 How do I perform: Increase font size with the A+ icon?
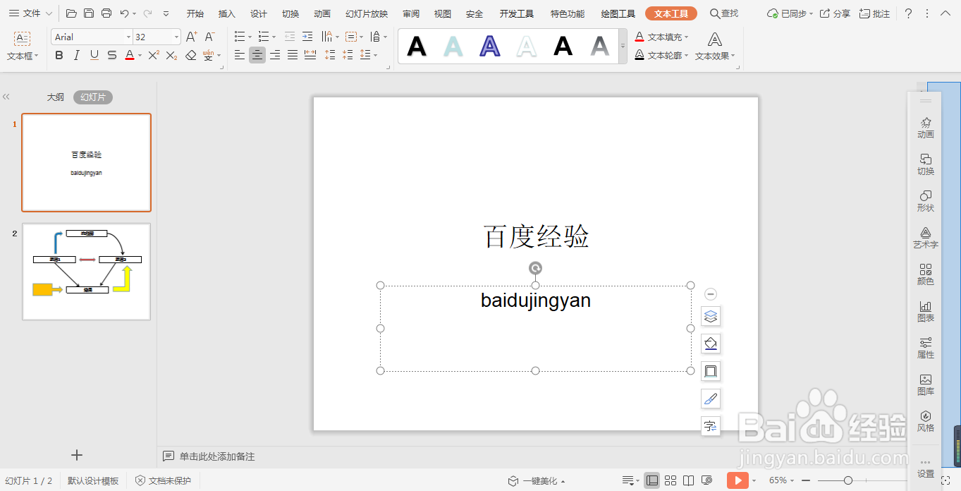click(x=192, y=37)
